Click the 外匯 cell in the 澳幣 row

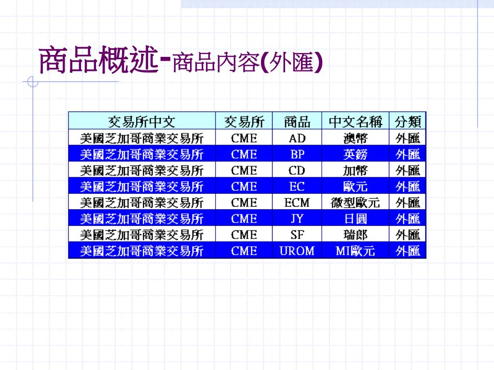(408, 137)
